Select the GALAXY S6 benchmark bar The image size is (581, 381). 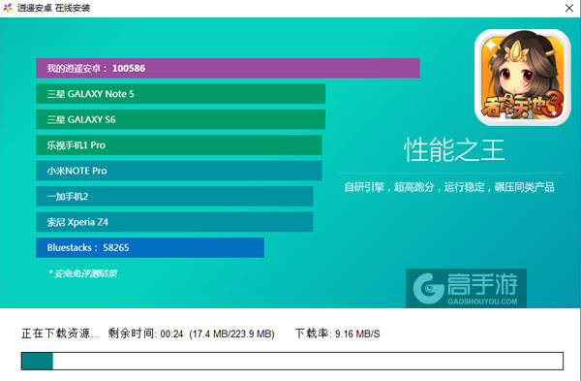[x=180, y=119]
